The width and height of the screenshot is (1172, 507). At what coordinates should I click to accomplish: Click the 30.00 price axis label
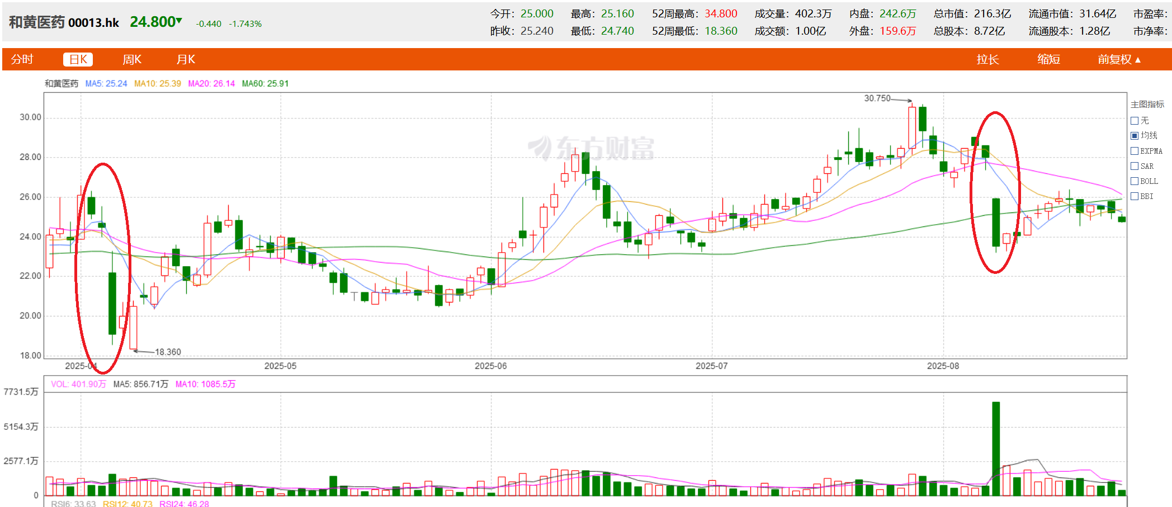tap(31, 117)
